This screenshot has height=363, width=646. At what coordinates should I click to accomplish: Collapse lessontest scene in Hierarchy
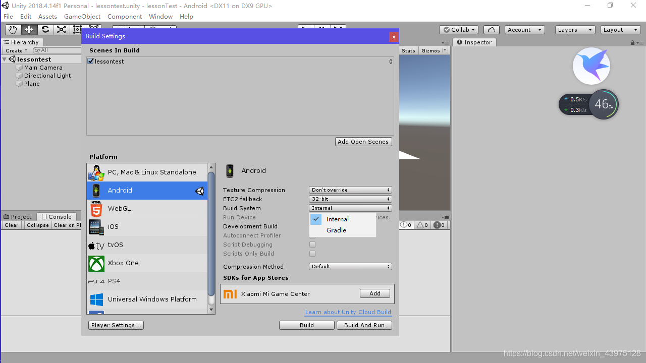[x=5, y=59]
